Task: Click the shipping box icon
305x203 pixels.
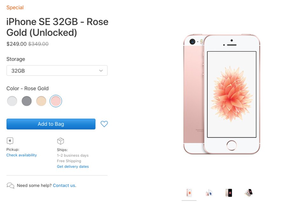Action: 60,141
